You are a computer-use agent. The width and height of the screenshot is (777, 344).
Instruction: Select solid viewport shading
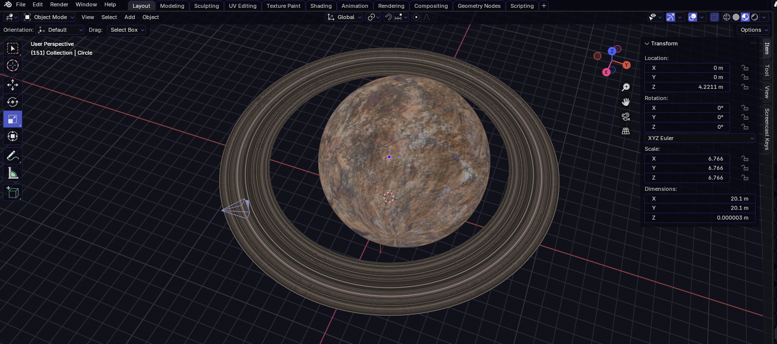(736, 17)
